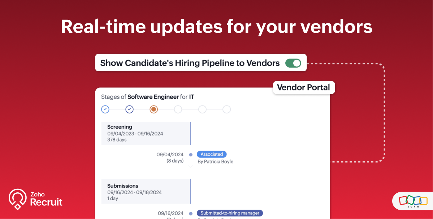The height and width of the screenshot is (219, 433).
Task: Click the Zoho Recruit logo icon
Action: 17,199
